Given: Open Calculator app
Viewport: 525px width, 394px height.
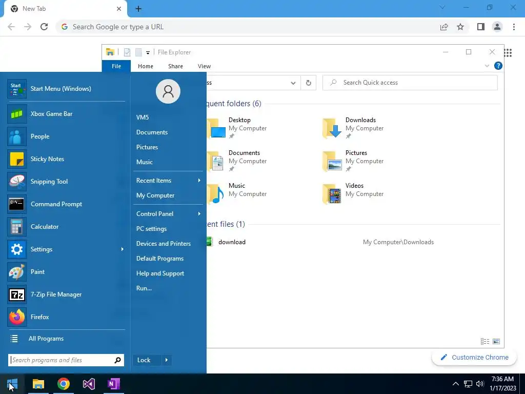Looking at the screenshot, I should (66, 227).
